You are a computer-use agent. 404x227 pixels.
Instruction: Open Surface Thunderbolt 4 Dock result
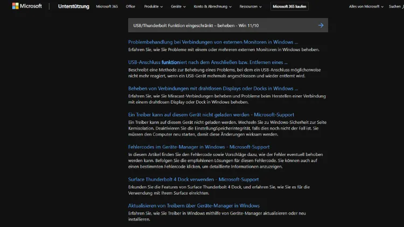(193, 179)
